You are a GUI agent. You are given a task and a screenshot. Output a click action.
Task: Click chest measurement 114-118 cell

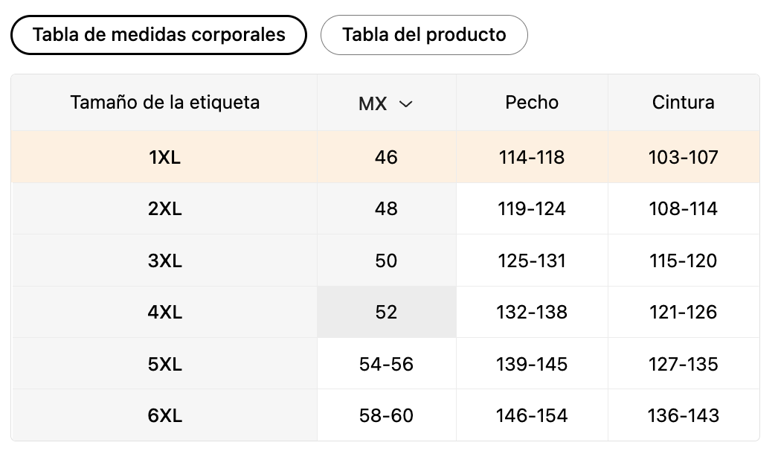coord(532,157)
